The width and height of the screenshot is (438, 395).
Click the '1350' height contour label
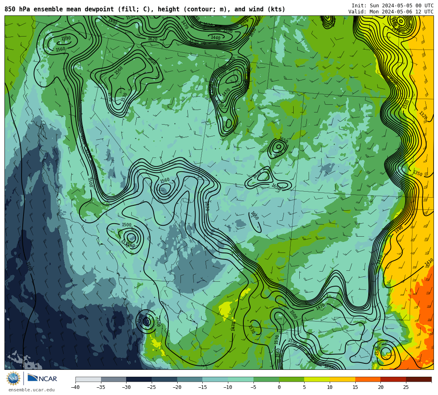click(418, 173)
